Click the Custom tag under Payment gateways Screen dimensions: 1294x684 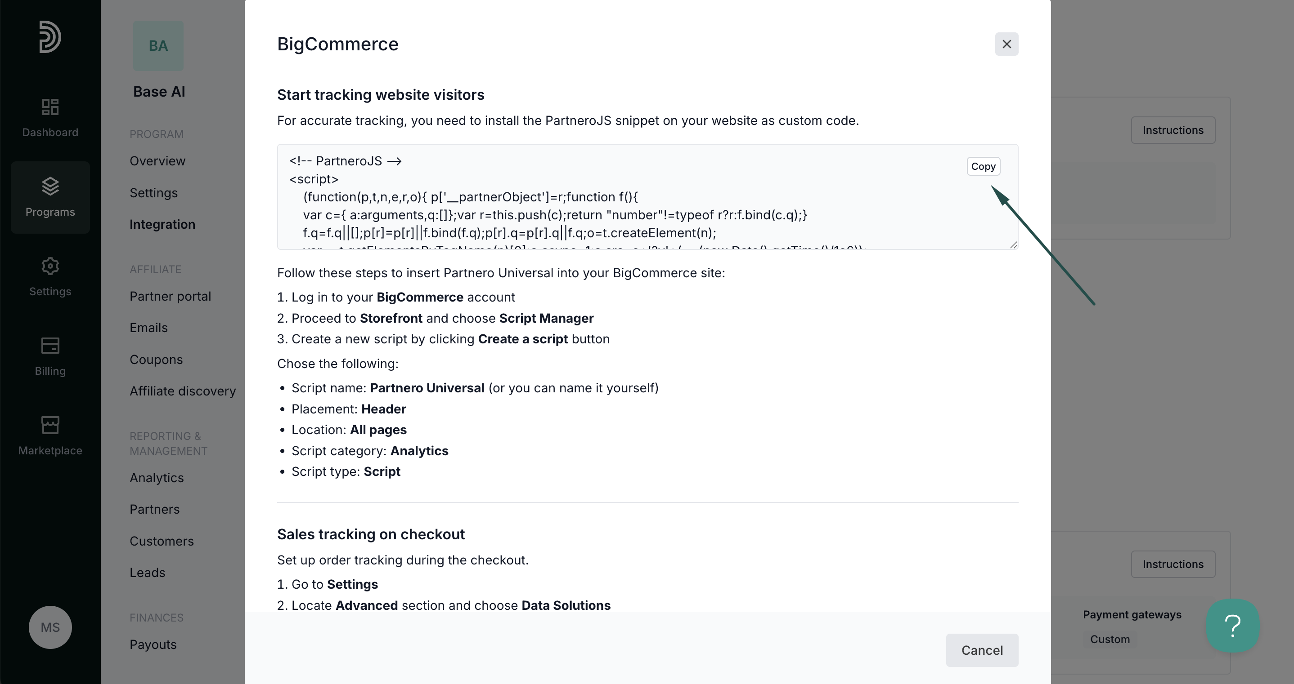point(1110,640)
